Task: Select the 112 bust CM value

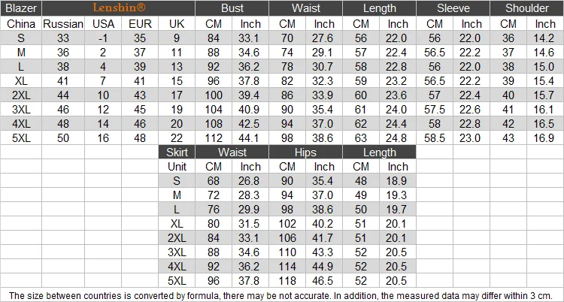Action: point(214,138)
